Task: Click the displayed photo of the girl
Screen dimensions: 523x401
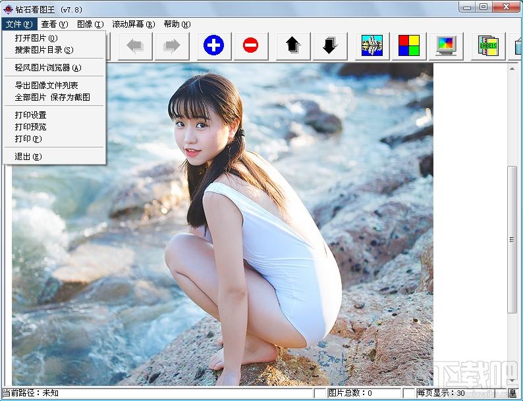Action: pos(223,225)
